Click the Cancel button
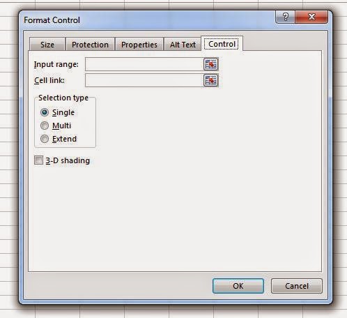347x318 pixels. [297, 286]
